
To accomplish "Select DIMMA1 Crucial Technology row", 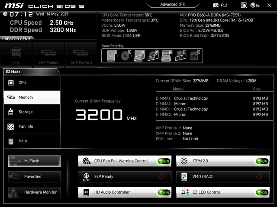I will 212,98.
